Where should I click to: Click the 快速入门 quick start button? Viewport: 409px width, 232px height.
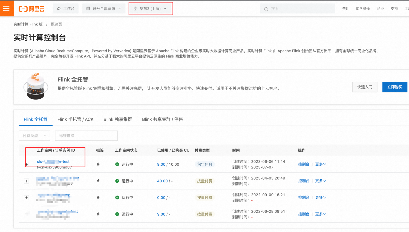coord(365,87)
